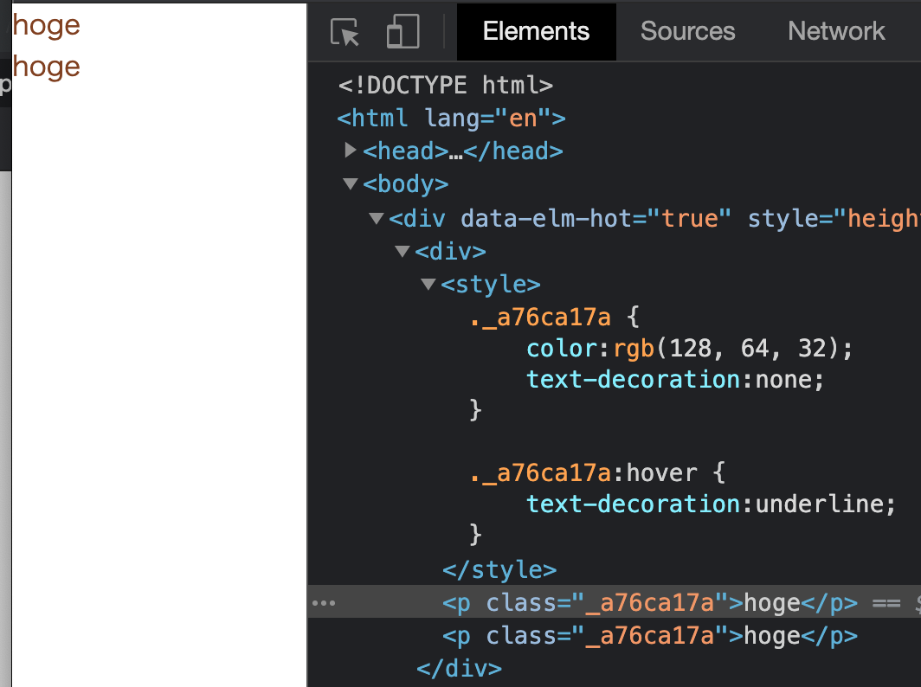
Task: Click the first hoge paragraph on page
Action: point(47,25)
